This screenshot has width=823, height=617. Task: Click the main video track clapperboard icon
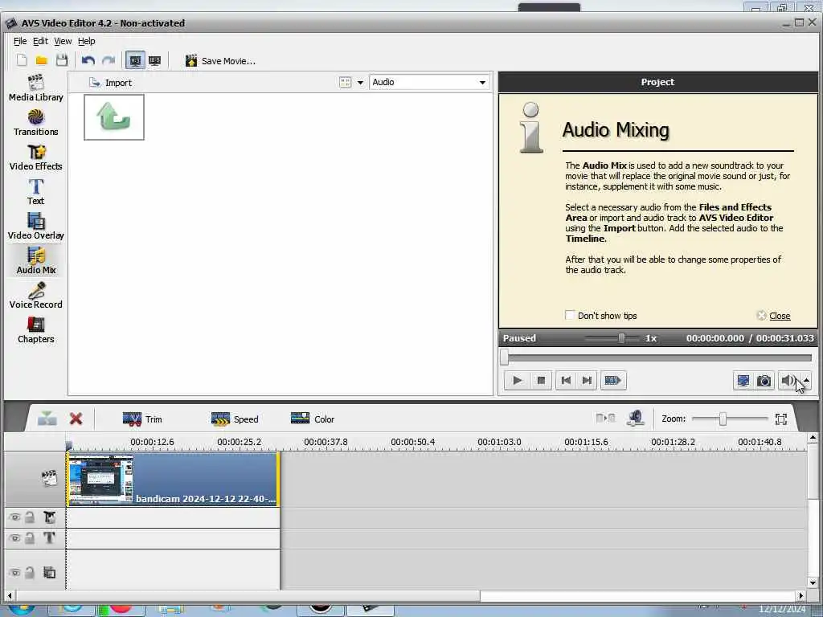tap(49, 478)
